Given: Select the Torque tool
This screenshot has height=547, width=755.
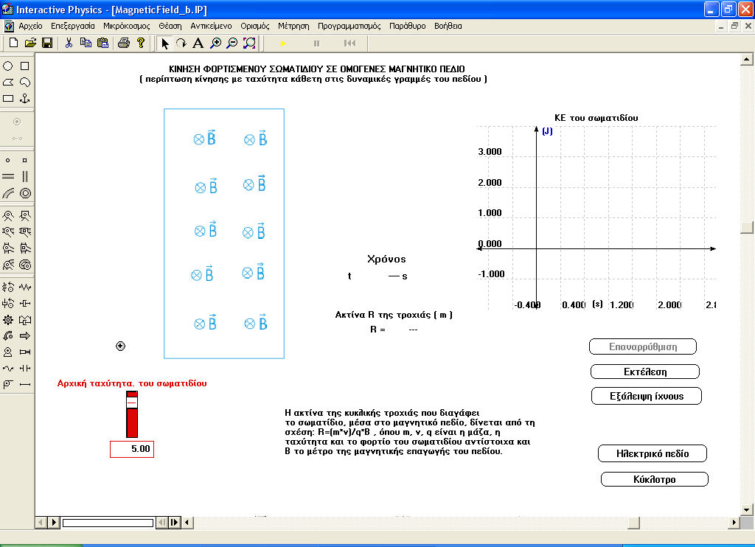Looking at the screenshot, I should click(x=8, y=336).
